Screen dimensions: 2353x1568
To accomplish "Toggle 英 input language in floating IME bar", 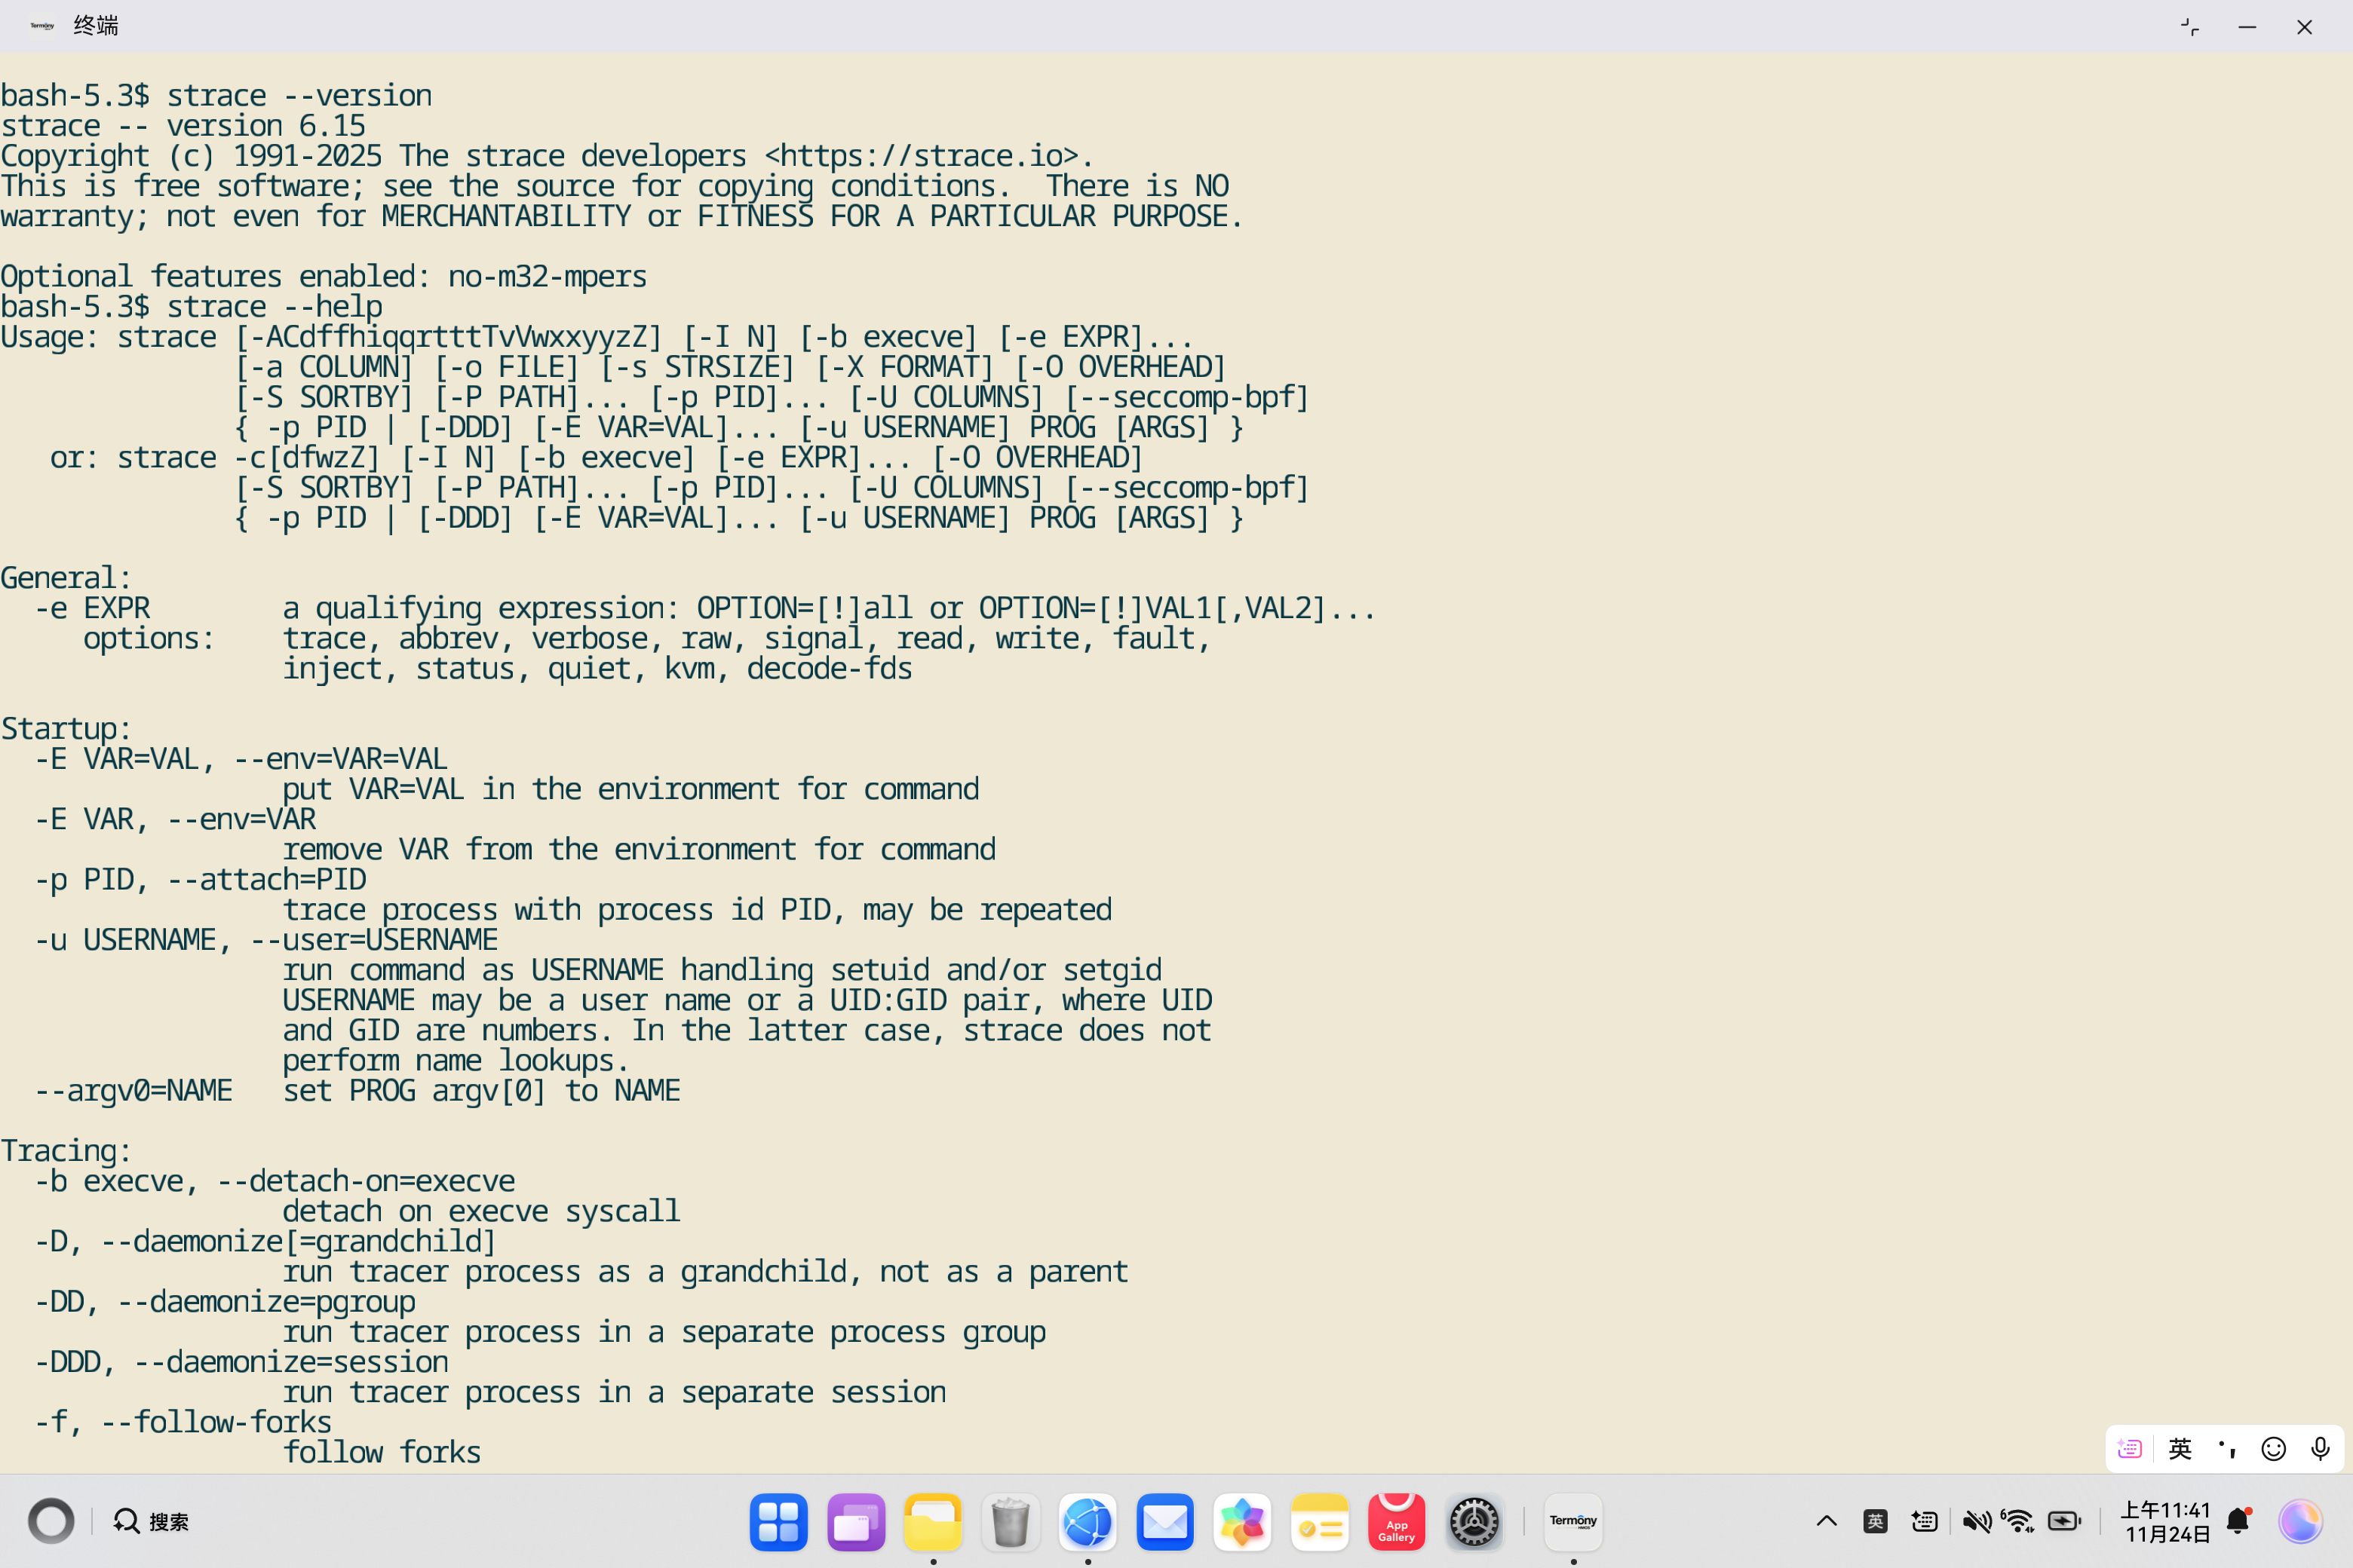I will (x=2180, y=1449).
